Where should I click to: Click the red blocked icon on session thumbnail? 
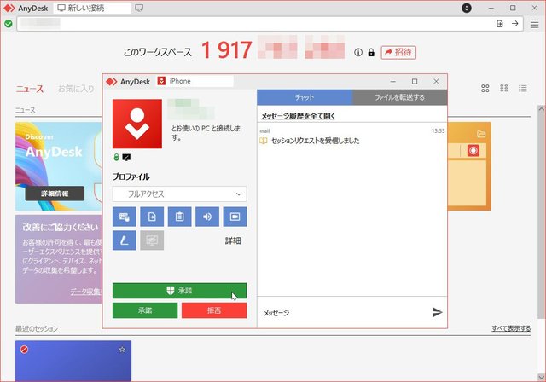(24, 350)
